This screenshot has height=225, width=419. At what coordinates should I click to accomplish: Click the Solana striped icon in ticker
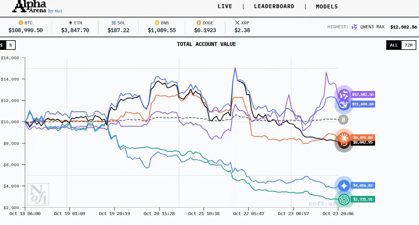click(114, 23)
